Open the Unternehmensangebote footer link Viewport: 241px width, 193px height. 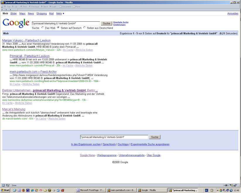tap(131, 155)
